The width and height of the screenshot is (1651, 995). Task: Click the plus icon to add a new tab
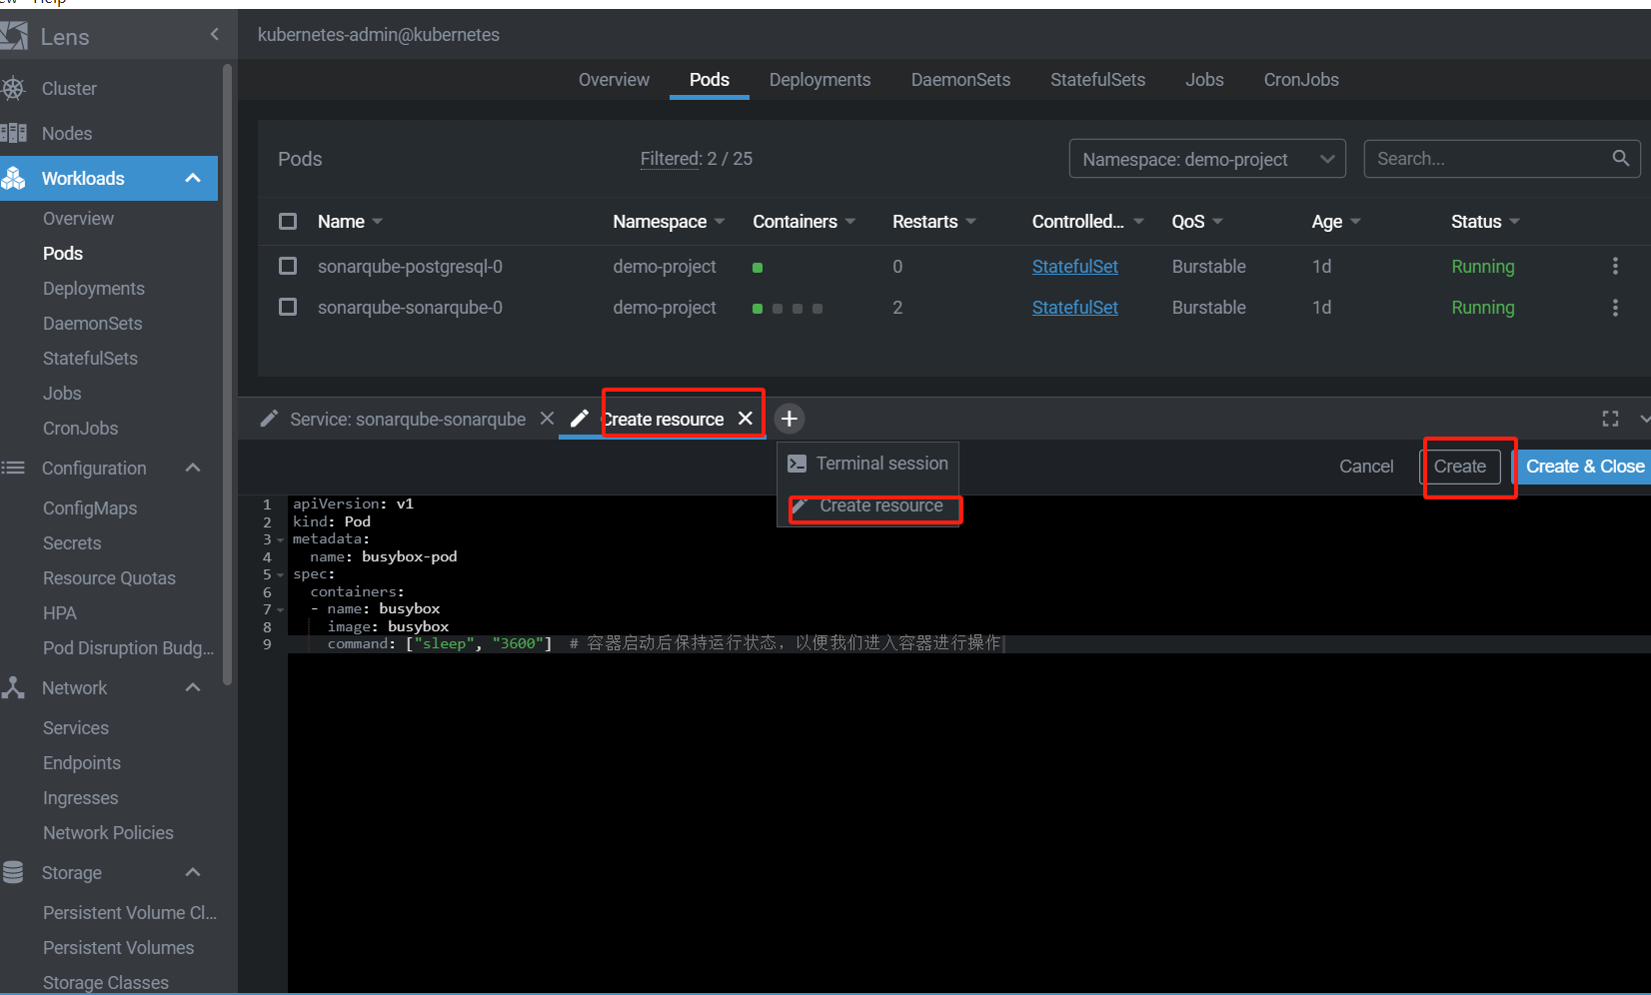[790, 419]
